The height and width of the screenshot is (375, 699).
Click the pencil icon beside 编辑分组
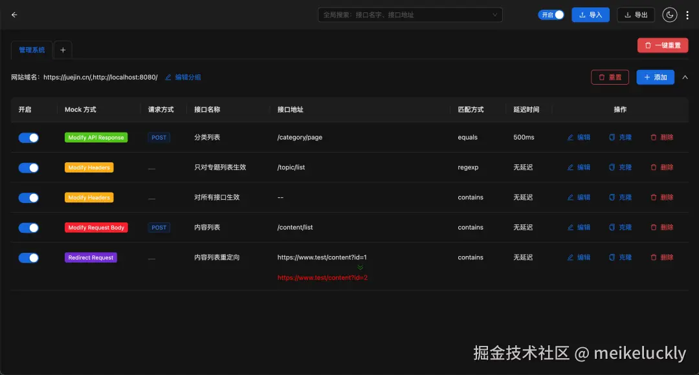click(168, 77)
